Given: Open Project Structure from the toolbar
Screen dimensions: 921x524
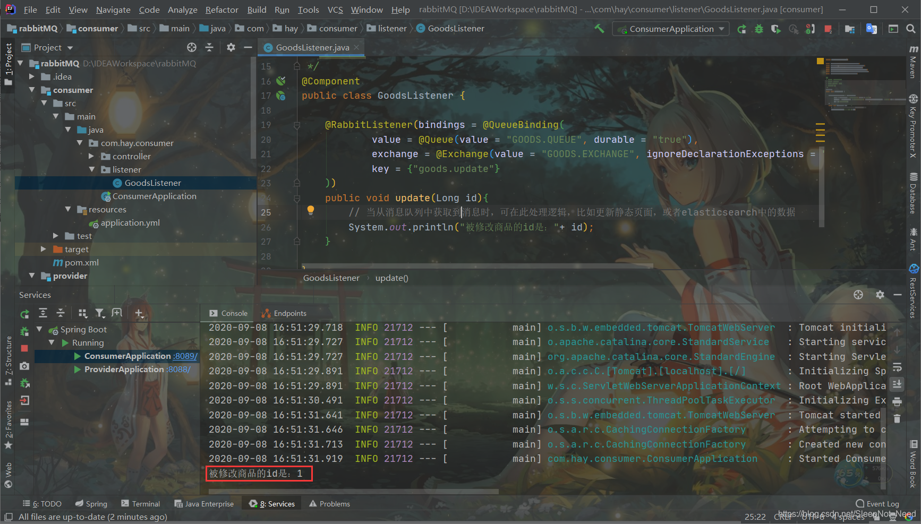Looking at the screenshot, I should (x=850, y=29).
